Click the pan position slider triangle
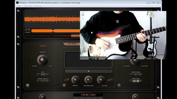The image size is (177, 99). coord(89,71)
